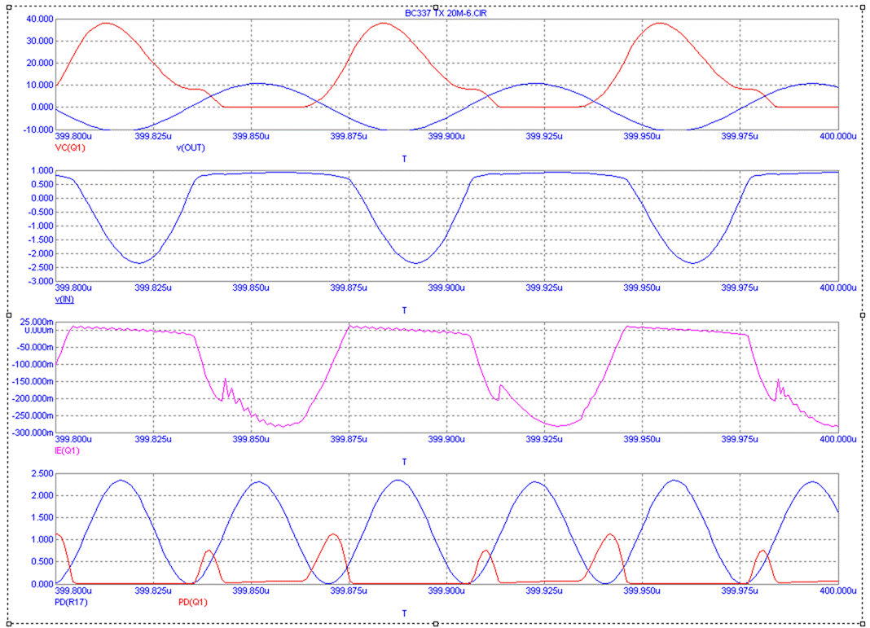870x628 pixels.
Task: Click the right-middle selection handle
Action: [x=863, y=314]
